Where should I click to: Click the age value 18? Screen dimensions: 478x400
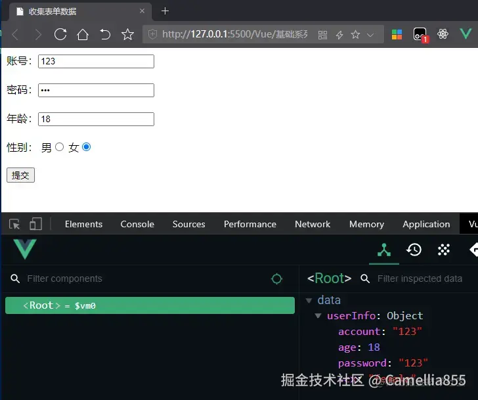coord(374,347)
